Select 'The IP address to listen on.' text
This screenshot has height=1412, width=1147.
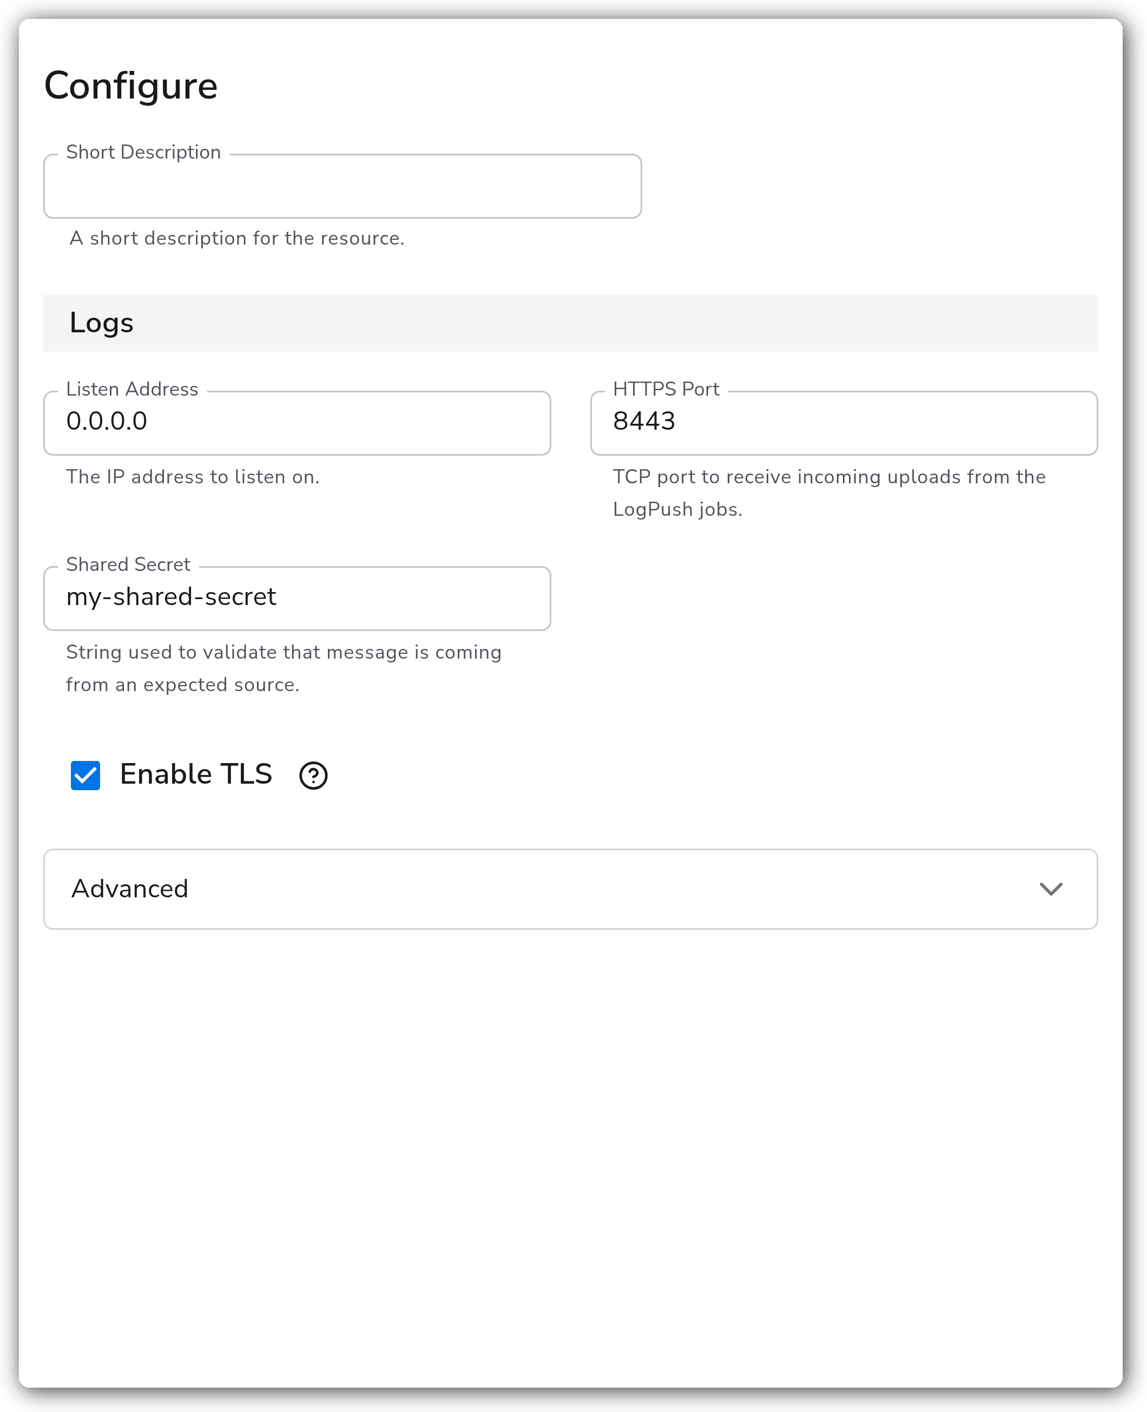point(193,476)
